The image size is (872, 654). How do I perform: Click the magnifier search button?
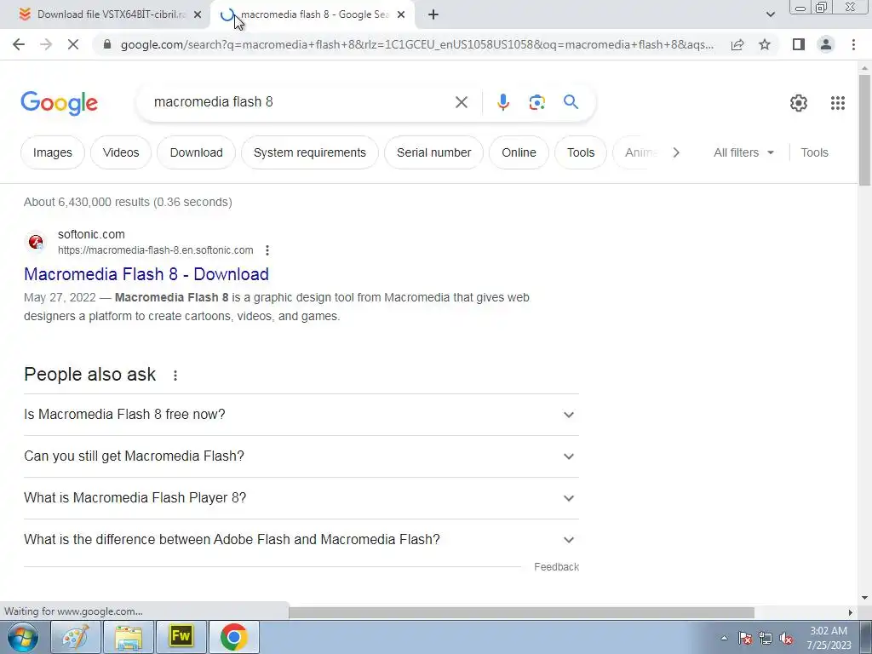(571, 102)
